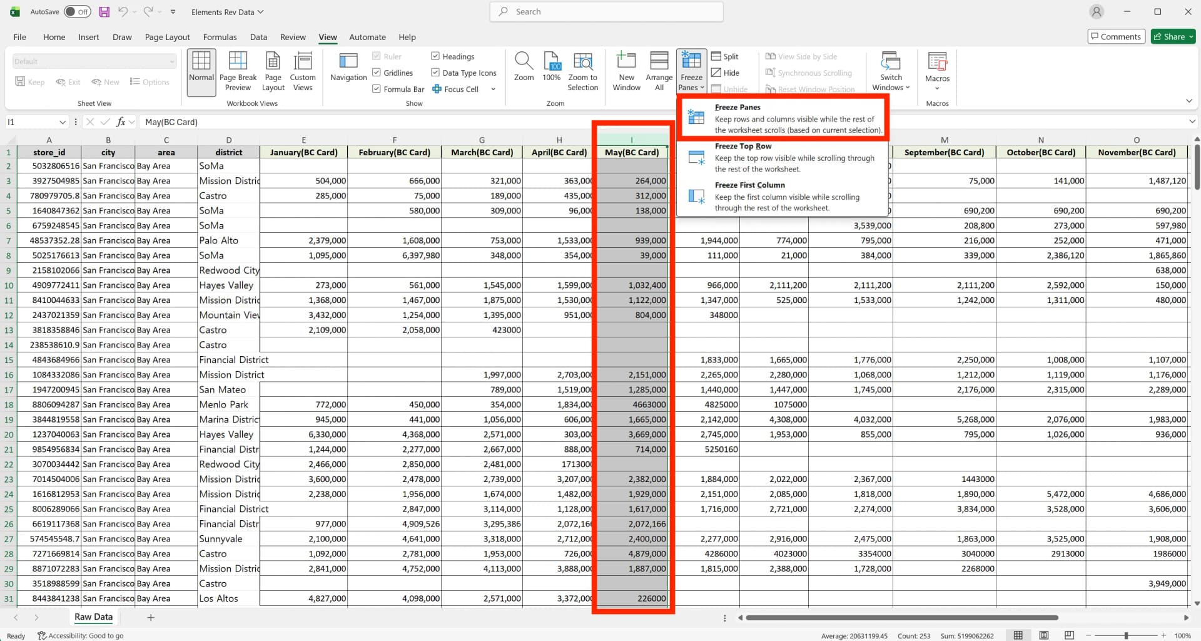Select Page Break Preview
The height and width of the screenshot is (641, 1201).
click(x=238, y=70)
